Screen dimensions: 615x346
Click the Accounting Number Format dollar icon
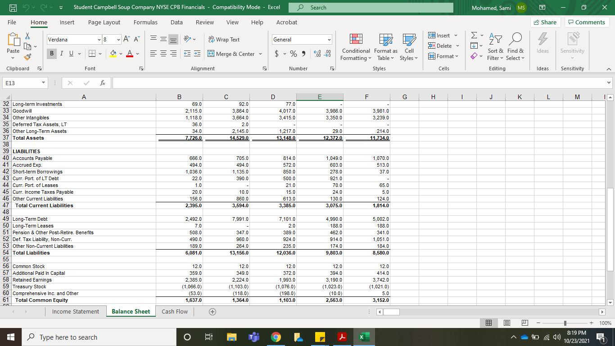tap(276, 53)
